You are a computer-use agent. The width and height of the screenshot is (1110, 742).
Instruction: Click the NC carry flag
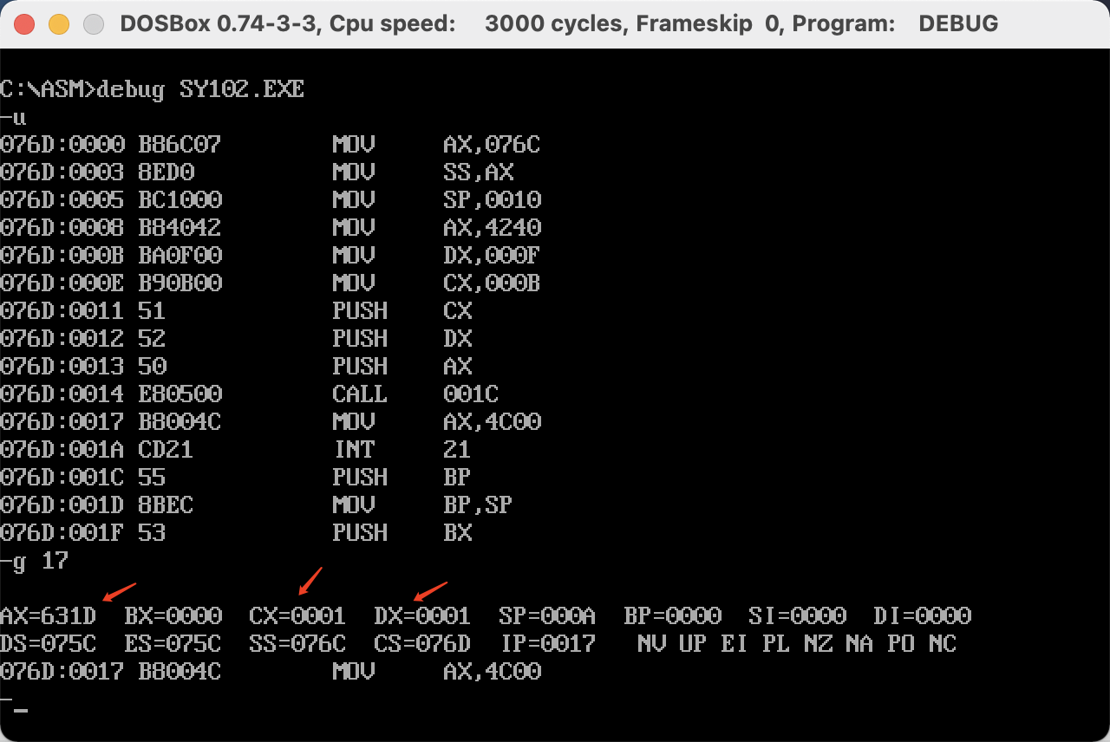click(x=943, y=644)
